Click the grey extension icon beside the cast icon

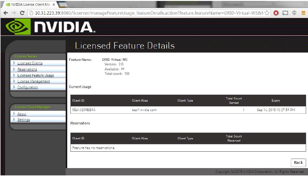[x=294, y=13]
